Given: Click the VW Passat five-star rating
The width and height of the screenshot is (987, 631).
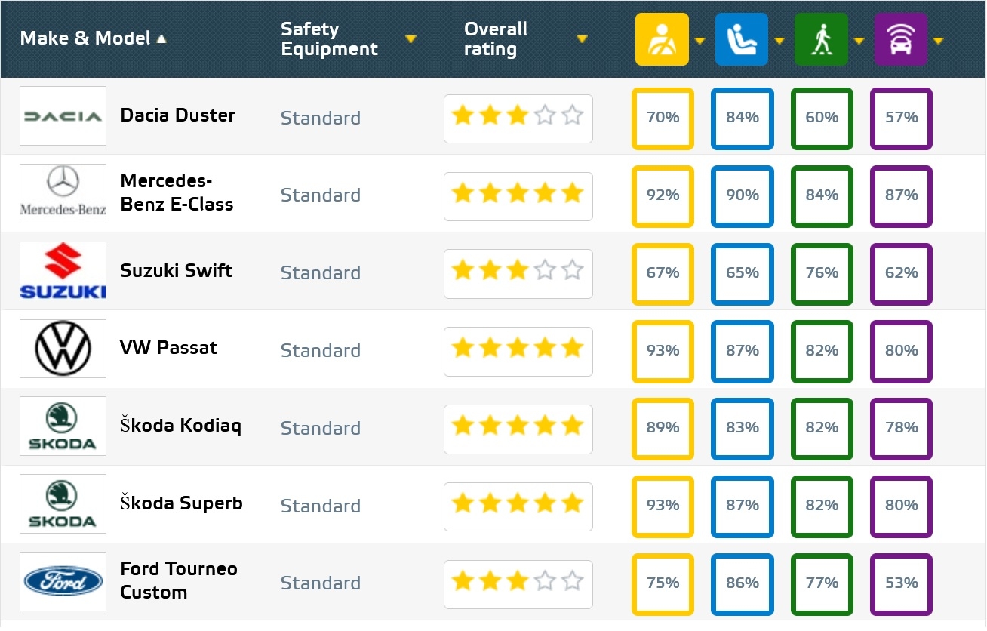Looking at the screenshot, I should coord(518,349).
